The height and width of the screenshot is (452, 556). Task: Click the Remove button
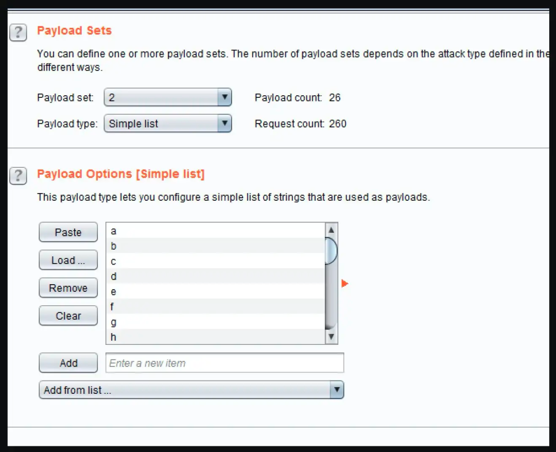[x=68, y=288]
